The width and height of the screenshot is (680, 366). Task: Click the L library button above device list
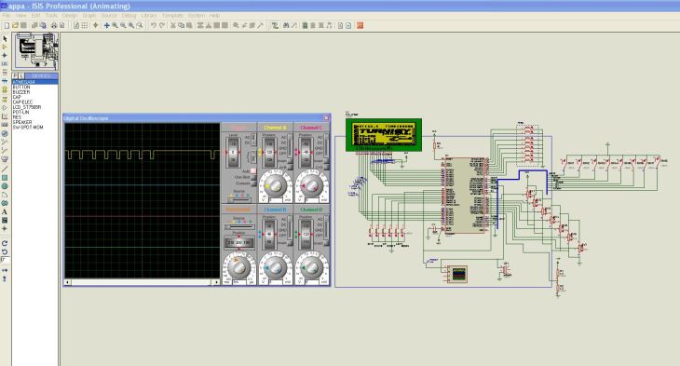(20, 75)
